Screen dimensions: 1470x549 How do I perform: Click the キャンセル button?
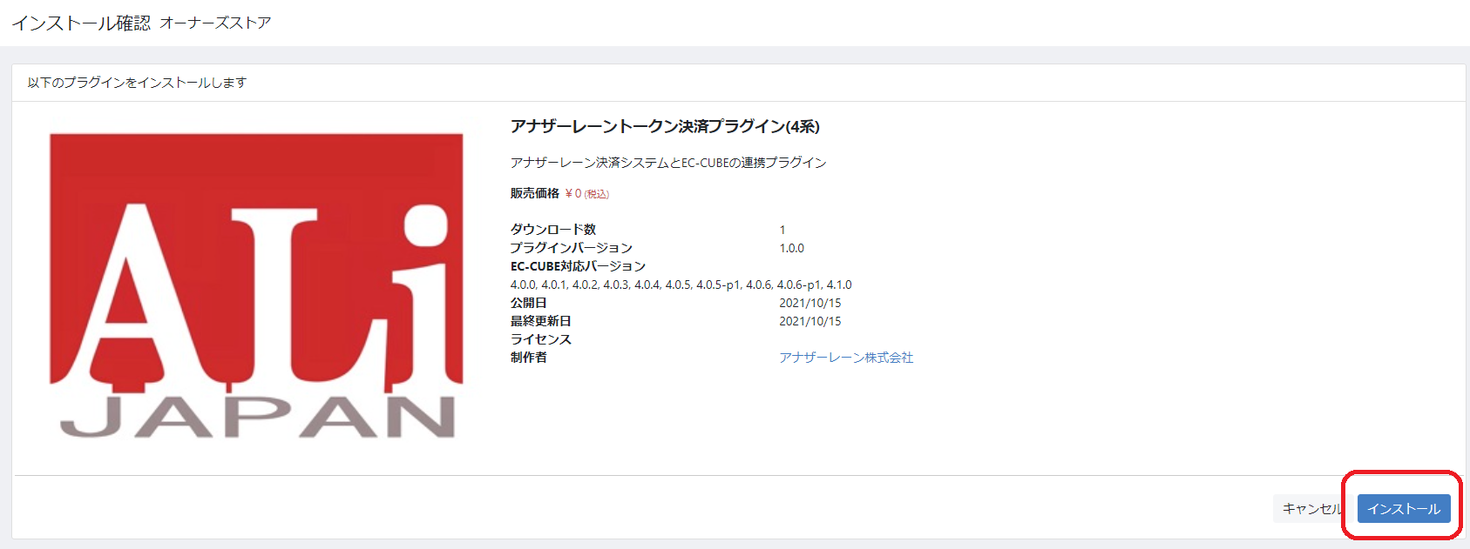[1311, 509]
